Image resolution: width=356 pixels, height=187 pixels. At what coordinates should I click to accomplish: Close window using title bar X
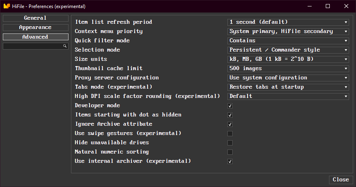click(x=347, y=6)
